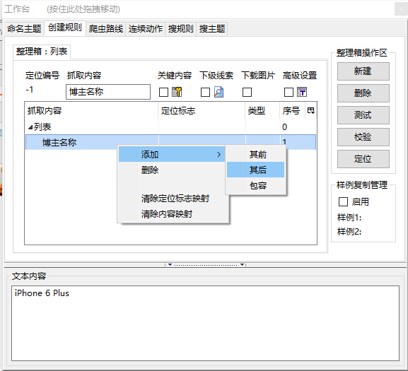408x371 pixels.
Task: Collapse panel using left splitter arrow
Action: tap(170, 265)
